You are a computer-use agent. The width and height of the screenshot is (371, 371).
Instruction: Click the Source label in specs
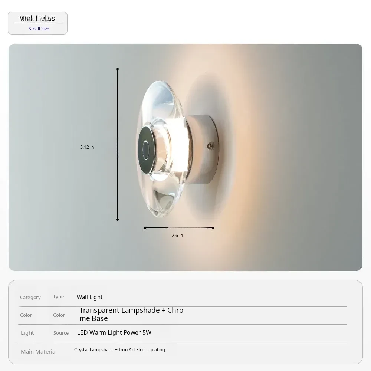(x=61, y=333)
